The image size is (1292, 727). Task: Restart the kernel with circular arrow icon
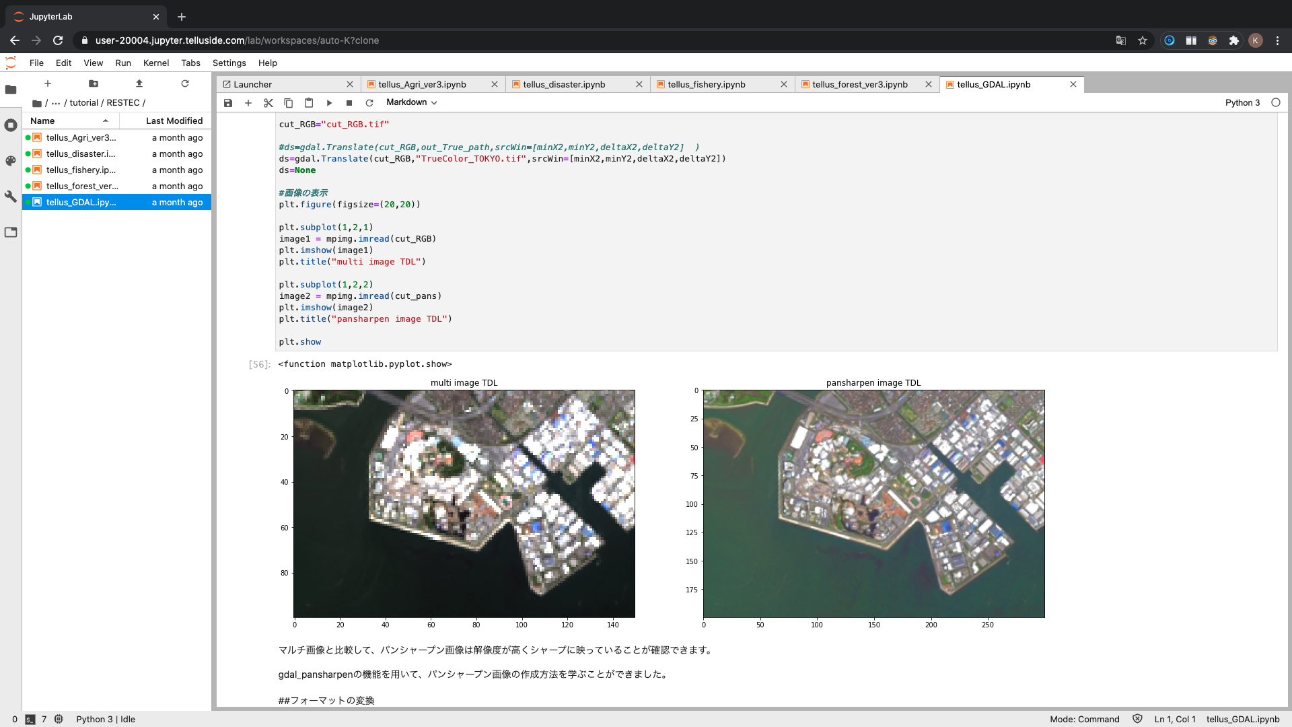click(x=369, y=103)
